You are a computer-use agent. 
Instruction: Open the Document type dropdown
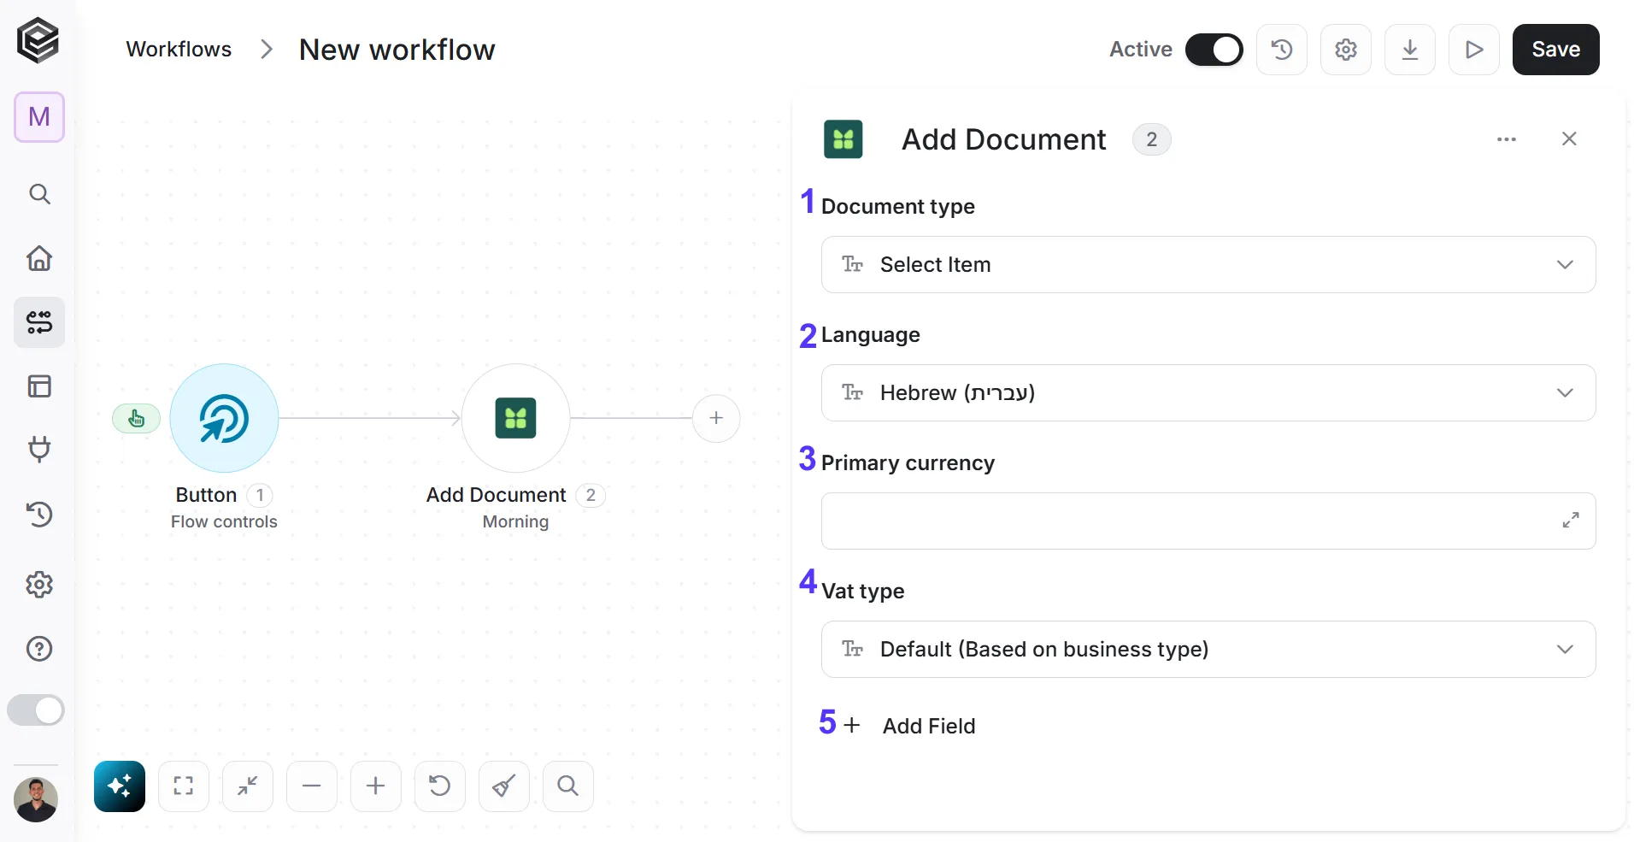[1208, 265]
